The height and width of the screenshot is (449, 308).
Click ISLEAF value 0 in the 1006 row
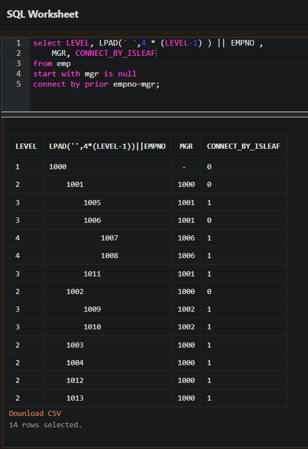pos(209,220)
